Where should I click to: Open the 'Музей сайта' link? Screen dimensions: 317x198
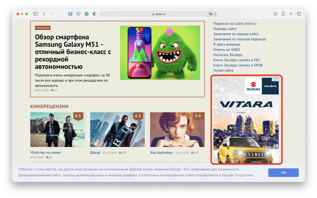(x=223, y=70)
